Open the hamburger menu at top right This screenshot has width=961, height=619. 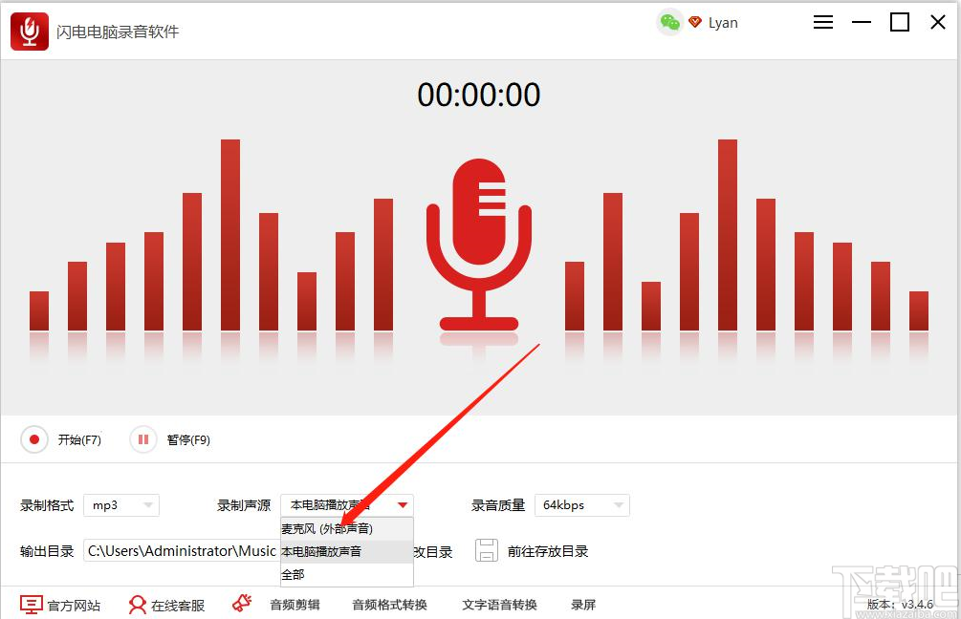click(822, 22)
